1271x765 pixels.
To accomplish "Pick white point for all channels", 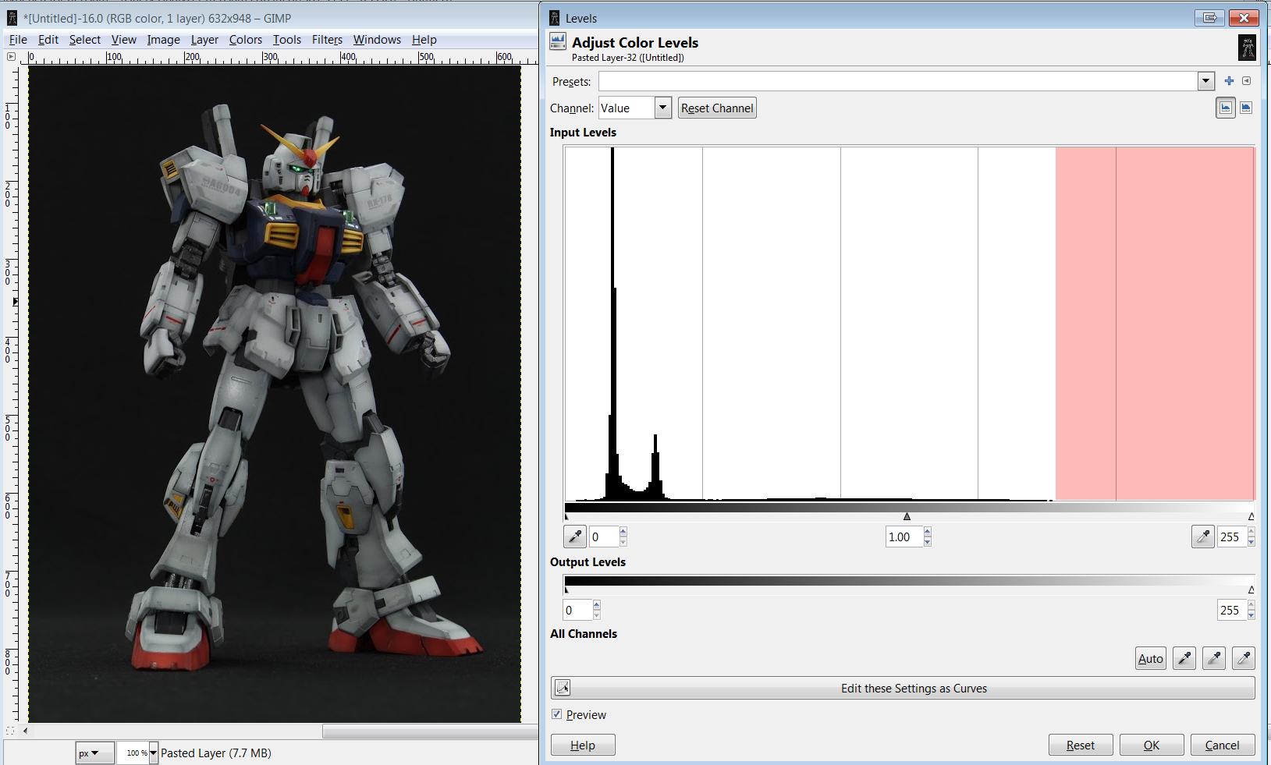I will (x=1244, y=658).
